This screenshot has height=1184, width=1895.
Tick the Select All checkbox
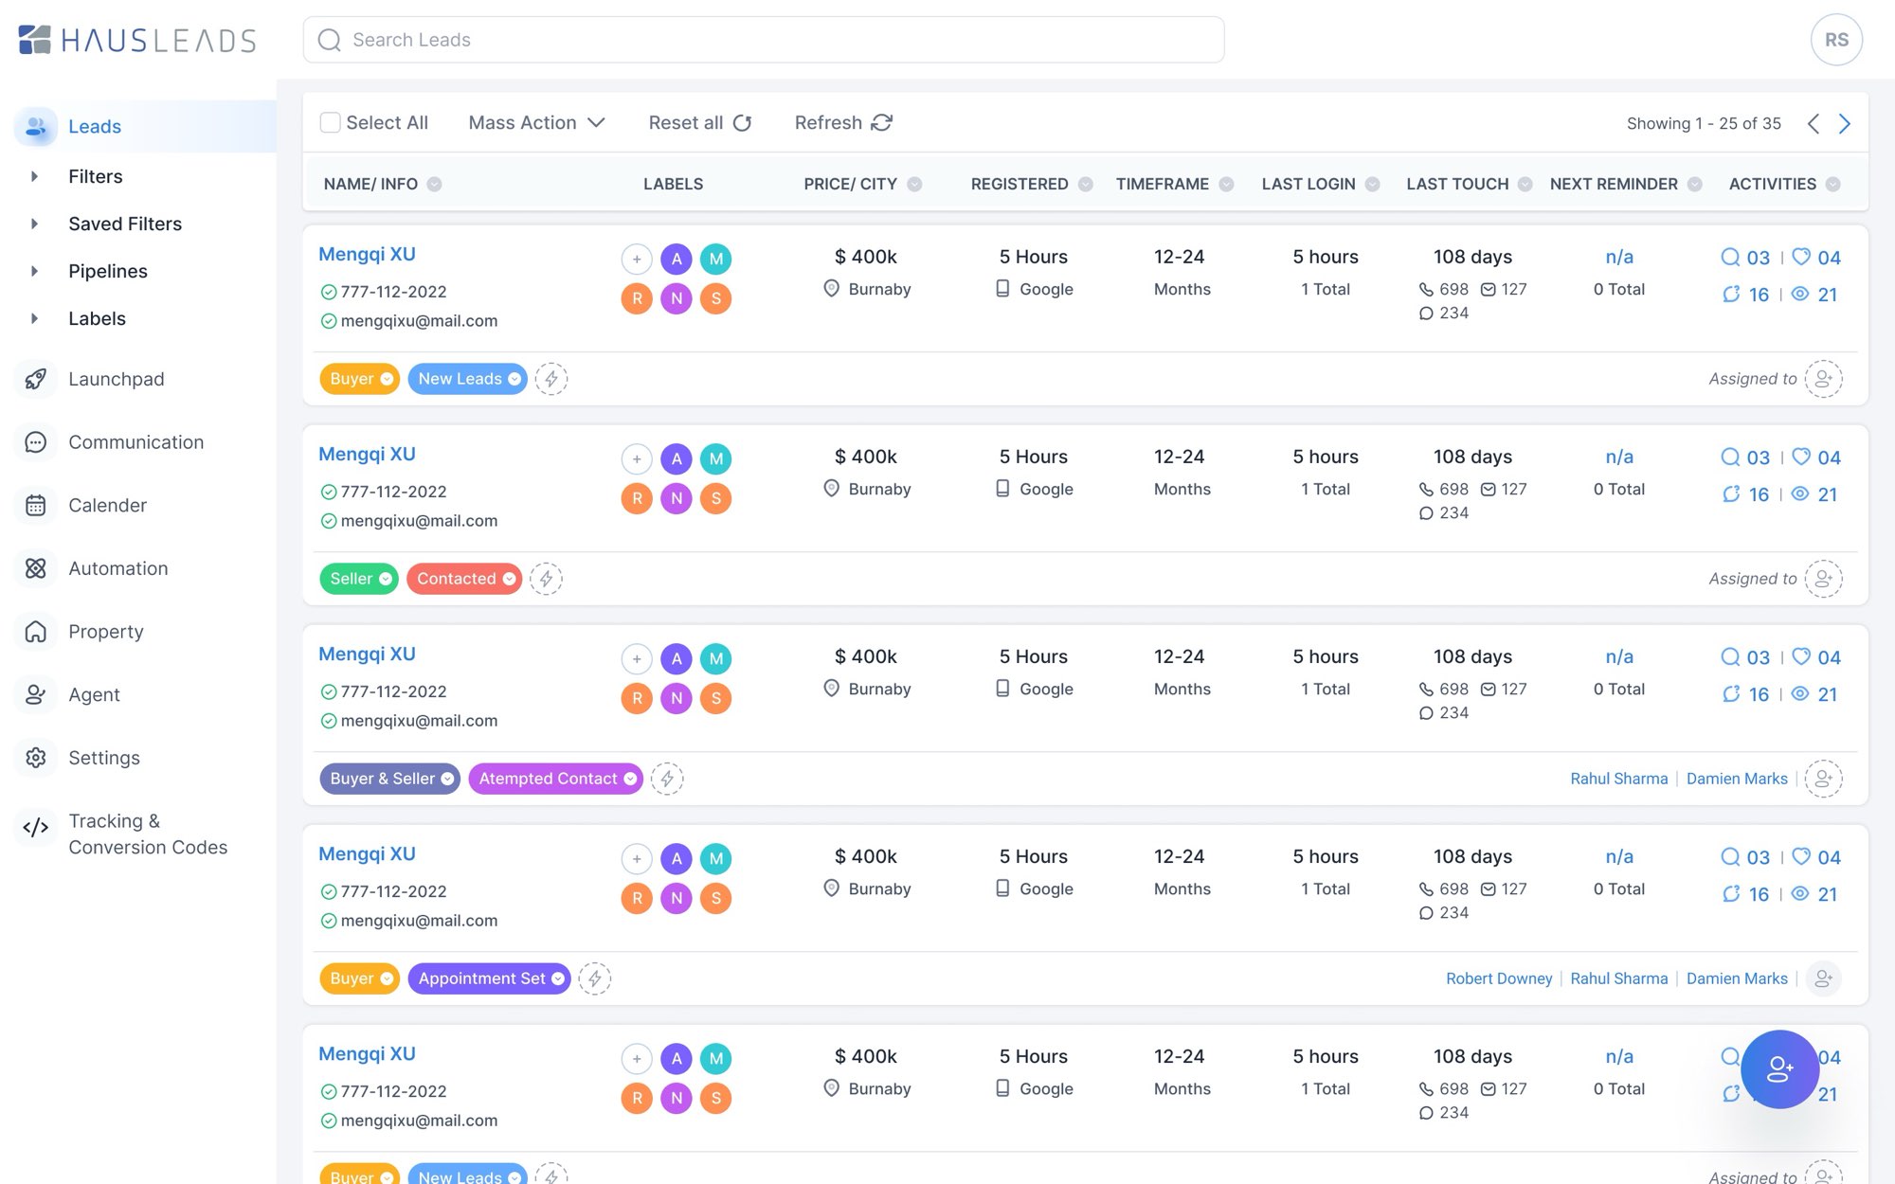(x=330, y=123)
